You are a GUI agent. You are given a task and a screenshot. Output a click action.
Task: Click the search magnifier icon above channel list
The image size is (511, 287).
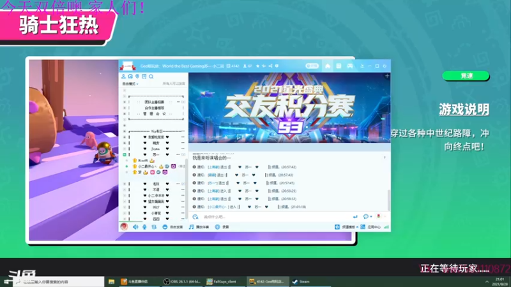pos(151,77)
